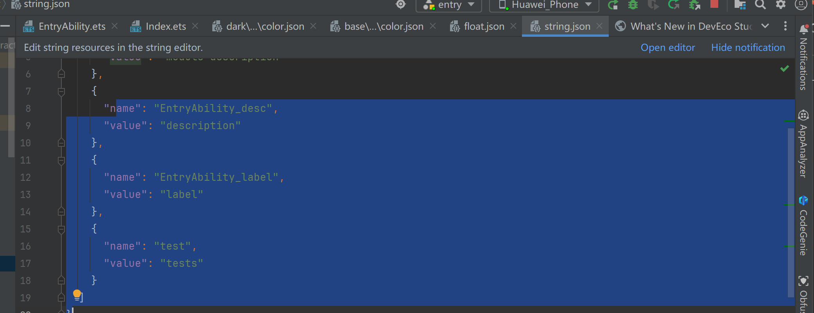
Task: Click the "label" value on line 13
Action: coord(181,194)
